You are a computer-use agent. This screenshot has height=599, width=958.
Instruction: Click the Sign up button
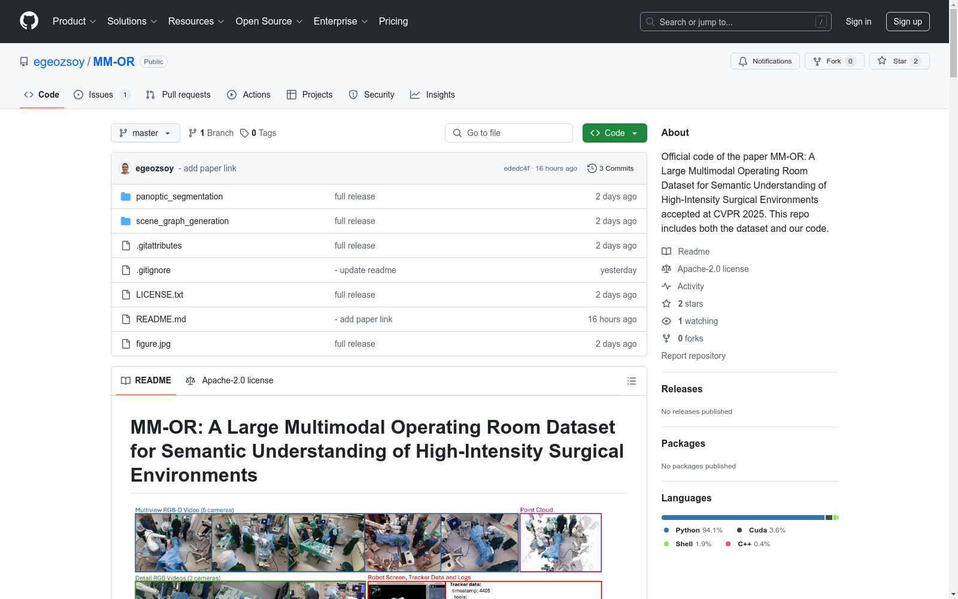point(908,22)
